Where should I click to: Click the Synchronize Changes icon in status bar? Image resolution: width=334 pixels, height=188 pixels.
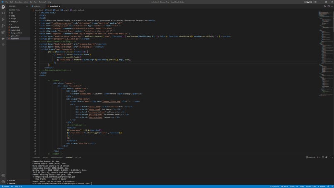coord(12,186)
